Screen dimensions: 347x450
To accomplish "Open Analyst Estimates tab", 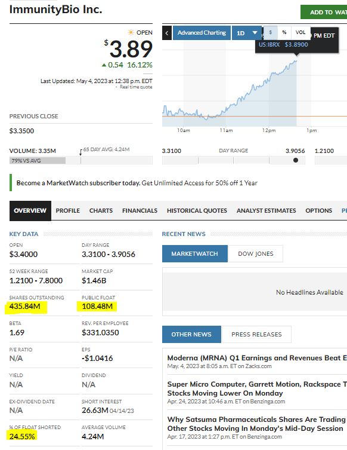I will [266, 210].
